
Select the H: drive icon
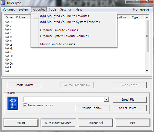[x=7, y=29]
